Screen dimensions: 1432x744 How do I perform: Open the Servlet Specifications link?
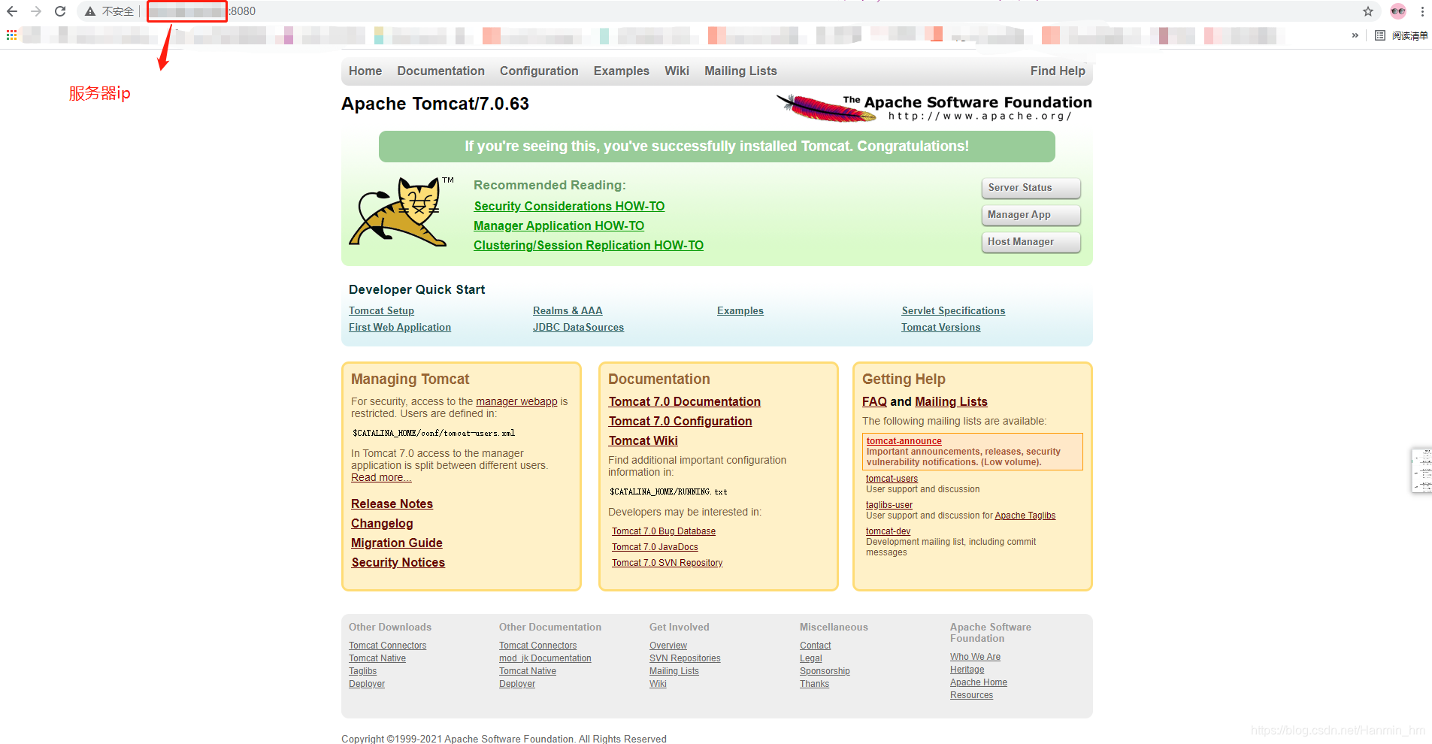(953, 310)
